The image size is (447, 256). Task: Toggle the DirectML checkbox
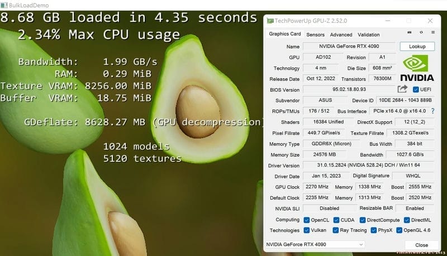[x=398, y=220]
